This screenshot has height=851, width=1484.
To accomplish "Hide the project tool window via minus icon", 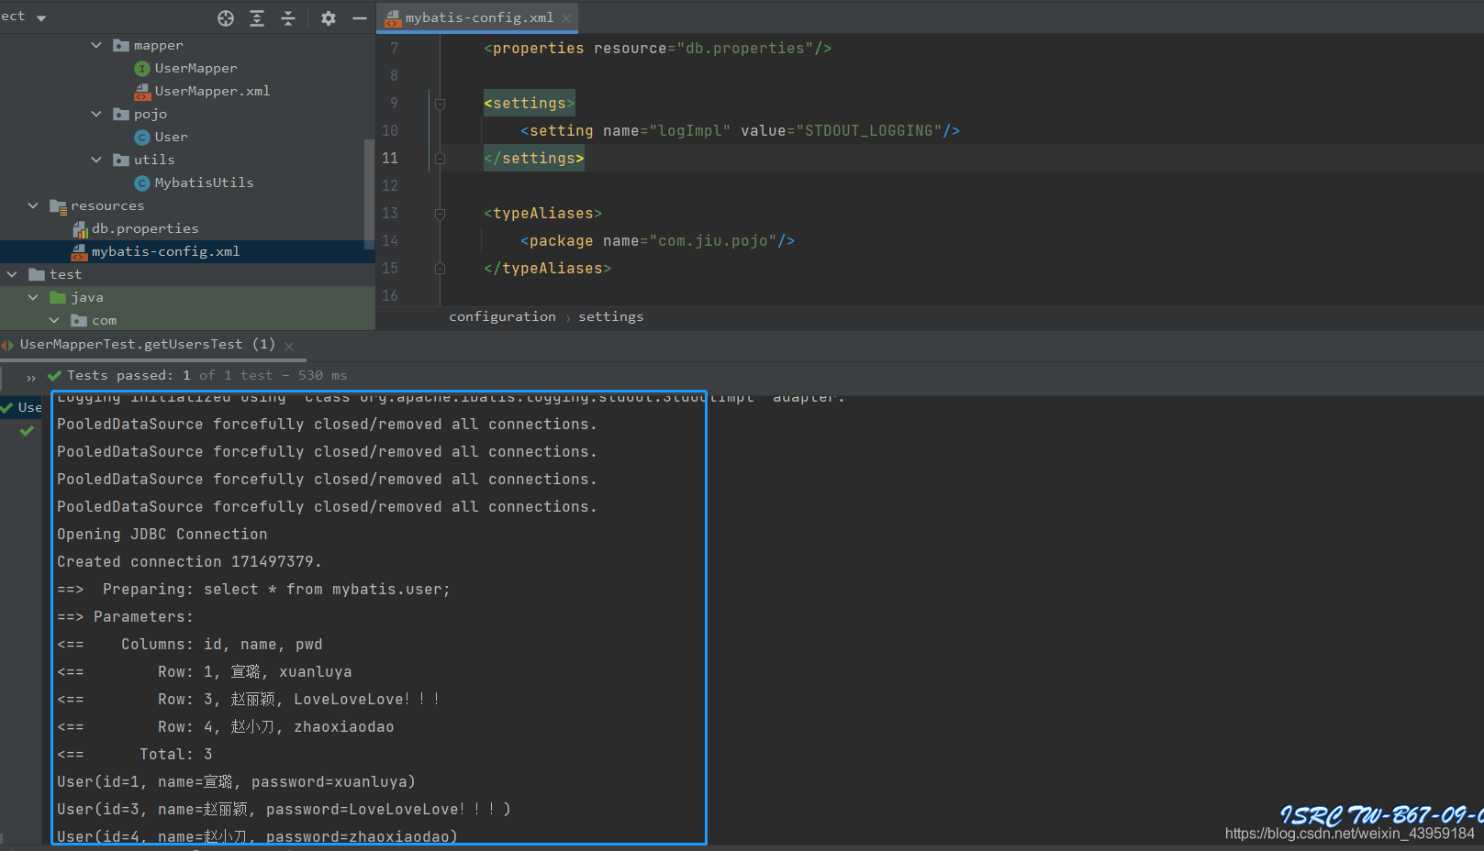I will click(360, 18).
